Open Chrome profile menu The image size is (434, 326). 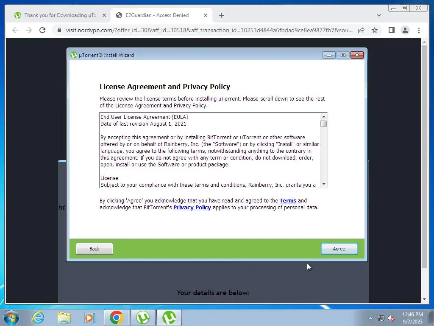coord(405,30)
